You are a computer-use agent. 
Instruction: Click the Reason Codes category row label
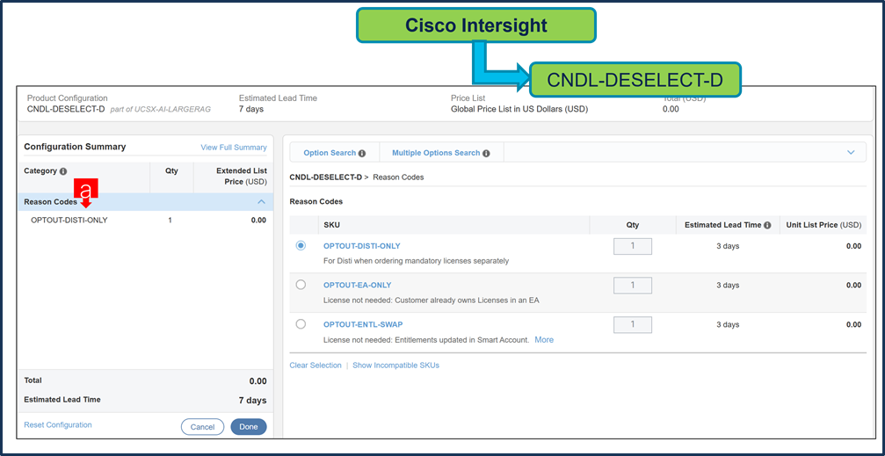coord(50,201)
